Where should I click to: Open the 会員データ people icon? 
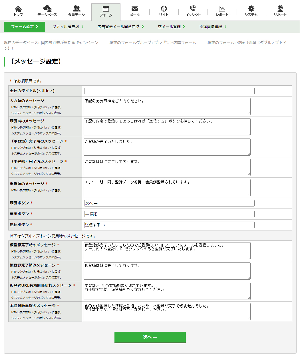point(76,11)
